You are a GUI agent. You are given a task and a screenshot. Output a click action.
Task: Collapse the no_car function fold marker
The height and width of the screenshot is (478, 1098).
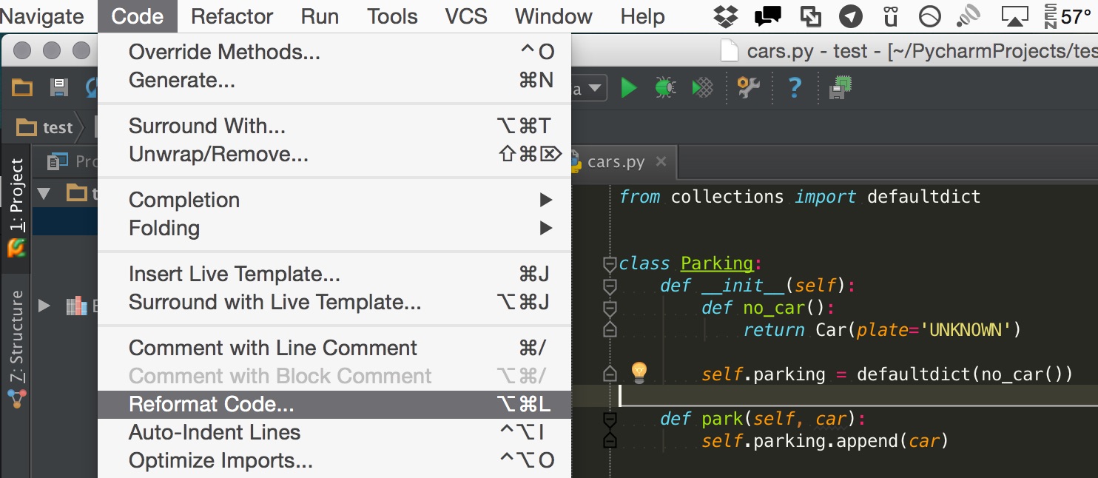tap(610, 309)
